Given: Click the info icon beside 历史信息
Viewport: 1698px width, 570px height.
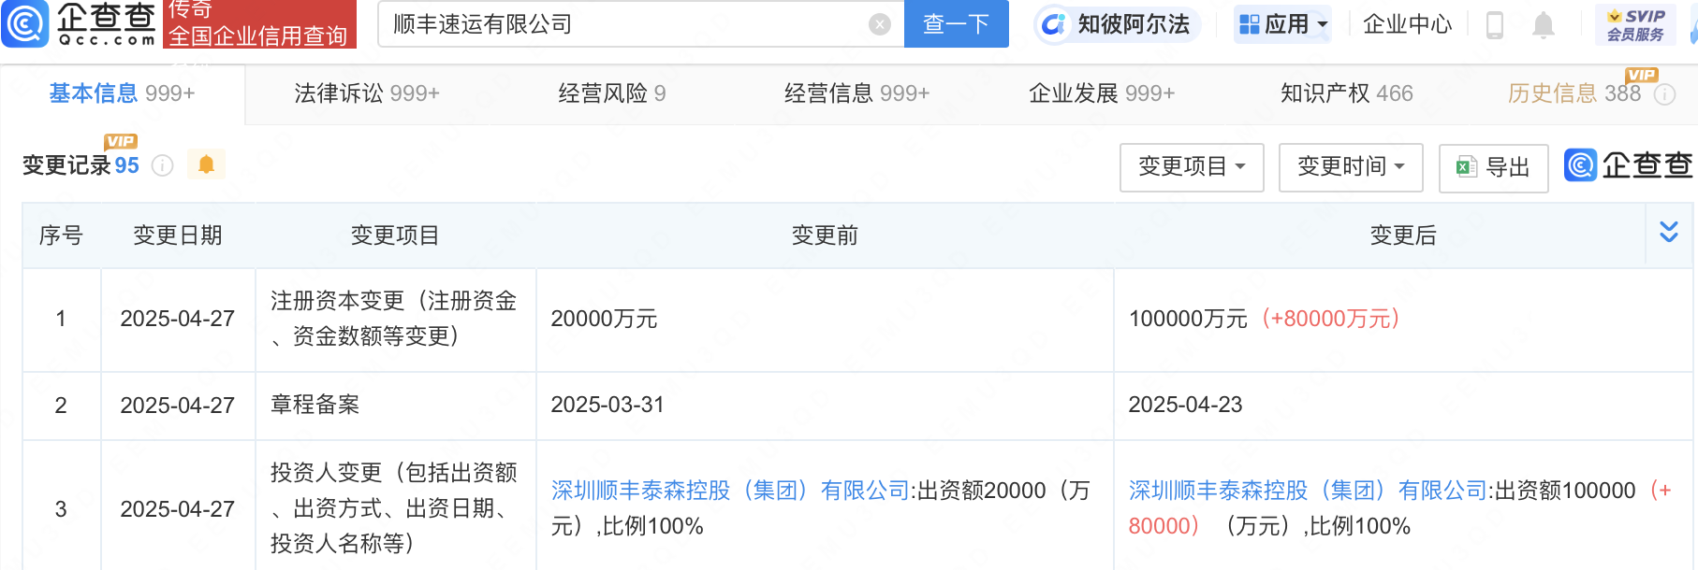Looking at the screenshot, I should click(1664, 94).
